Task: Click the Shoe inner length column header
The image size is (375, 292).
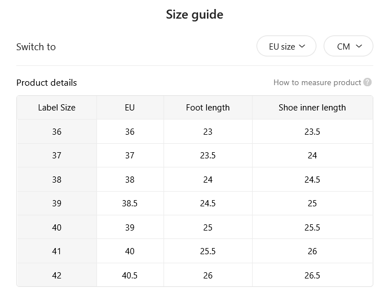Action: point(312,108)
